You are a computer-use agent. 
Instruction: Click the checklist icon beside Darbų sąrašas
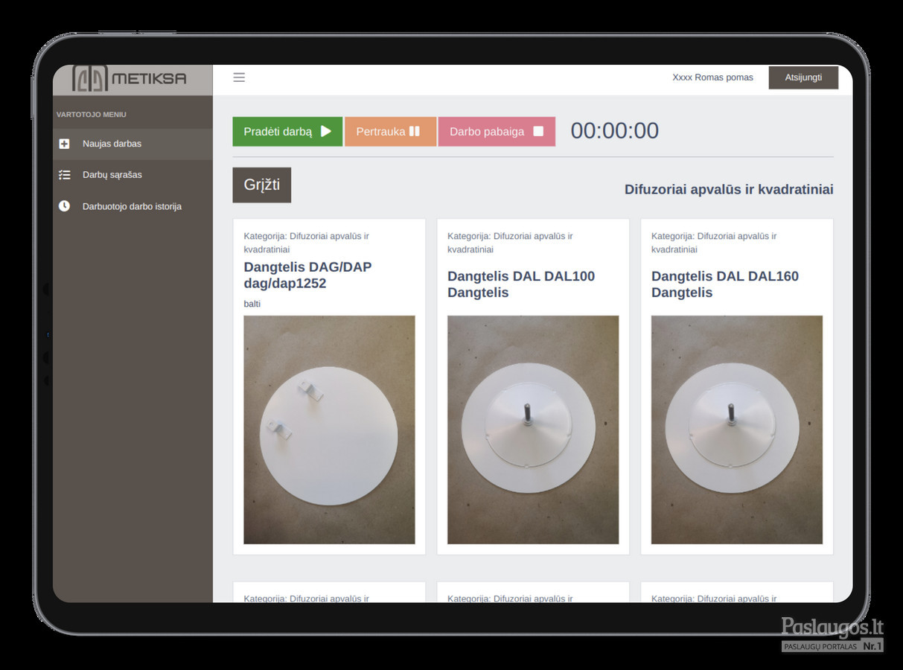[64, 175]
